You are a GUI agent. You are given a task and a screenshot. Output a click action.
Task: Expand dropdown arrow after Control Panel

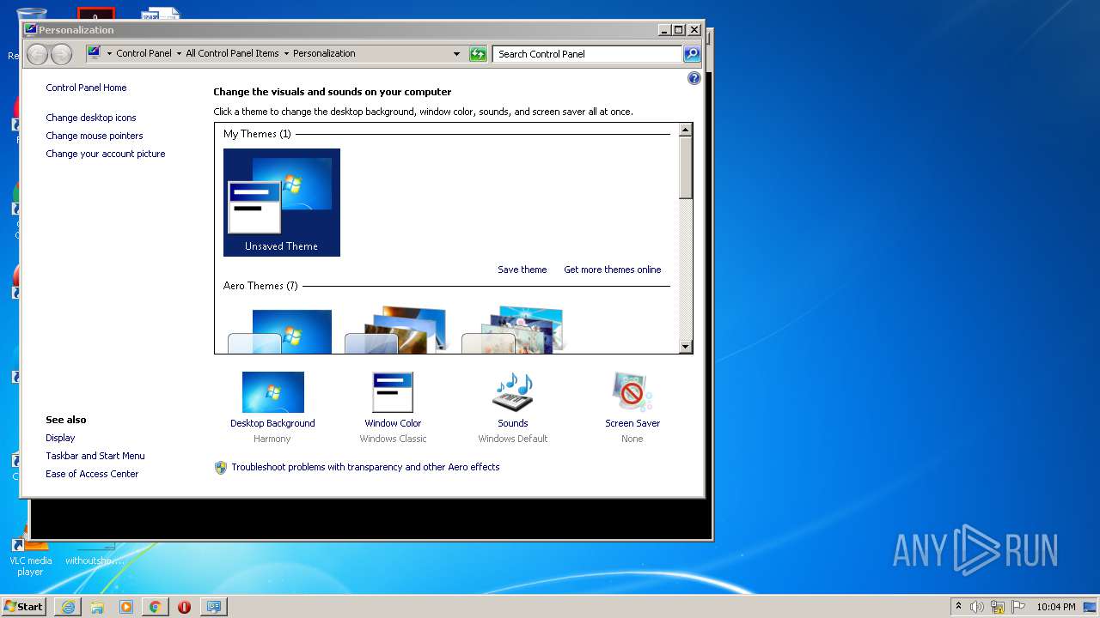(179, 53)
